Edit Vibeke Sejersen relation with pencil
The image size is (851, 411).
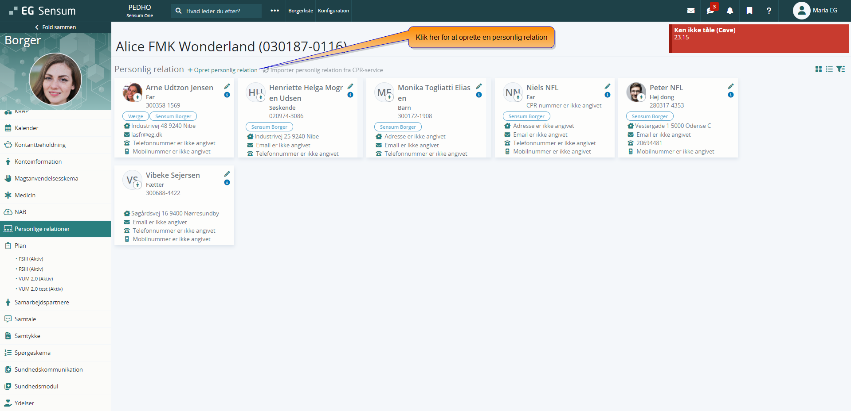pos(227,174)
